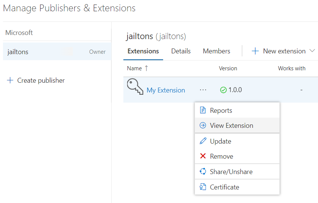The width and height of the screenshot is (318, 203).
Task: Click the Reports document icon
Action: 203,110
